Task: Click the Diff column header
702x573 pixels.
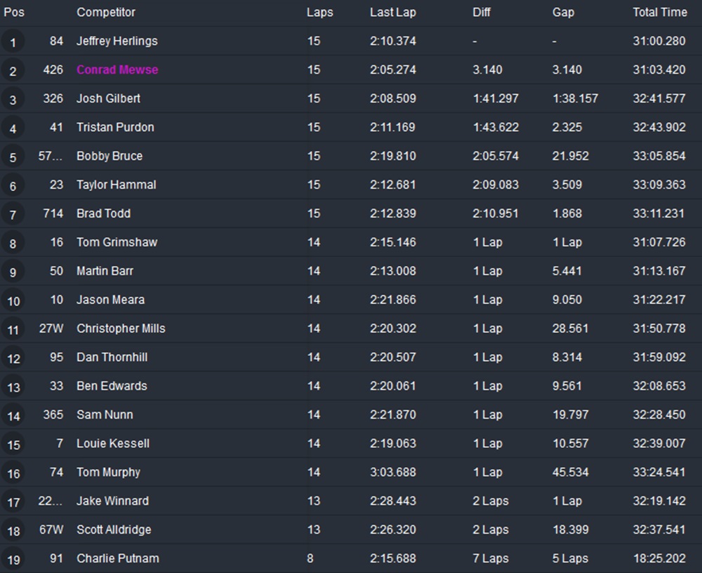Action: coord(482,12)
